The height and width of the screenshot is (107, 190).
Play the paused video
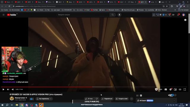point(3,89)
